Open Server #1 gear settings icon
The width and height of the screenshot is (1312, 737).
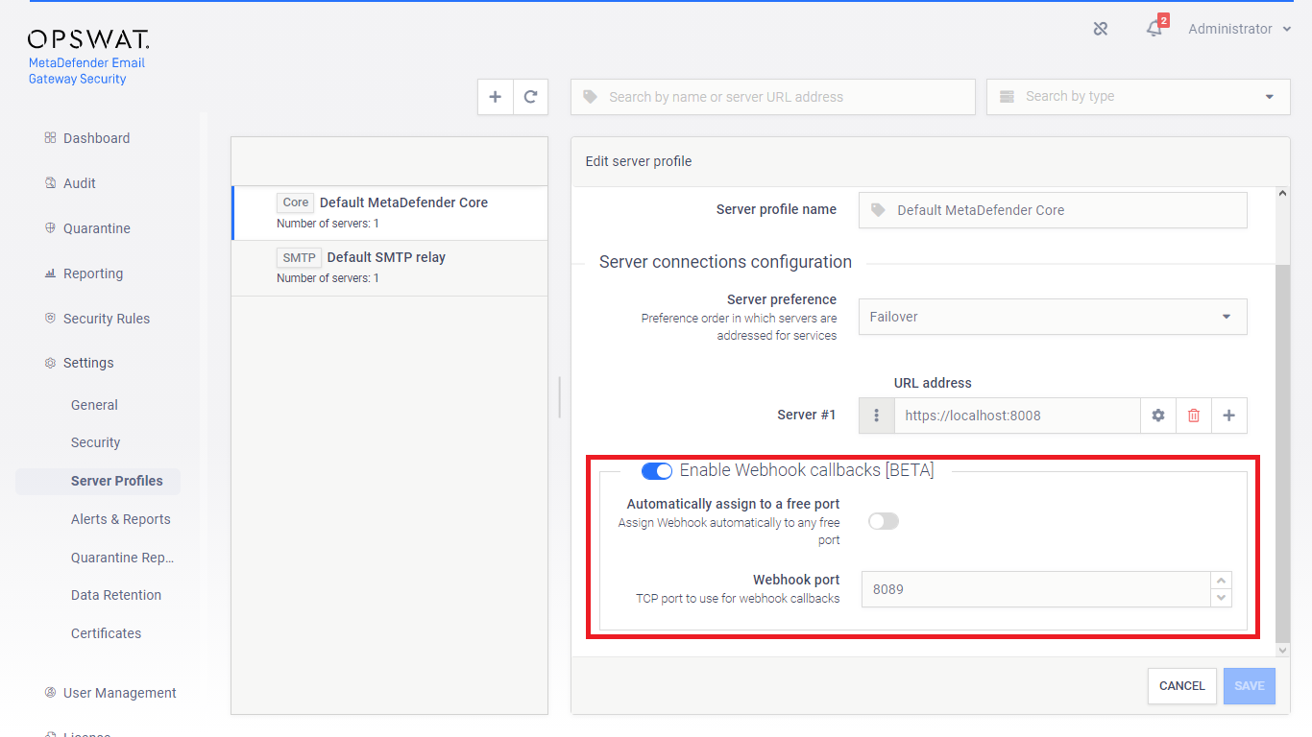pyautogui.click(x=1158, y=416)
